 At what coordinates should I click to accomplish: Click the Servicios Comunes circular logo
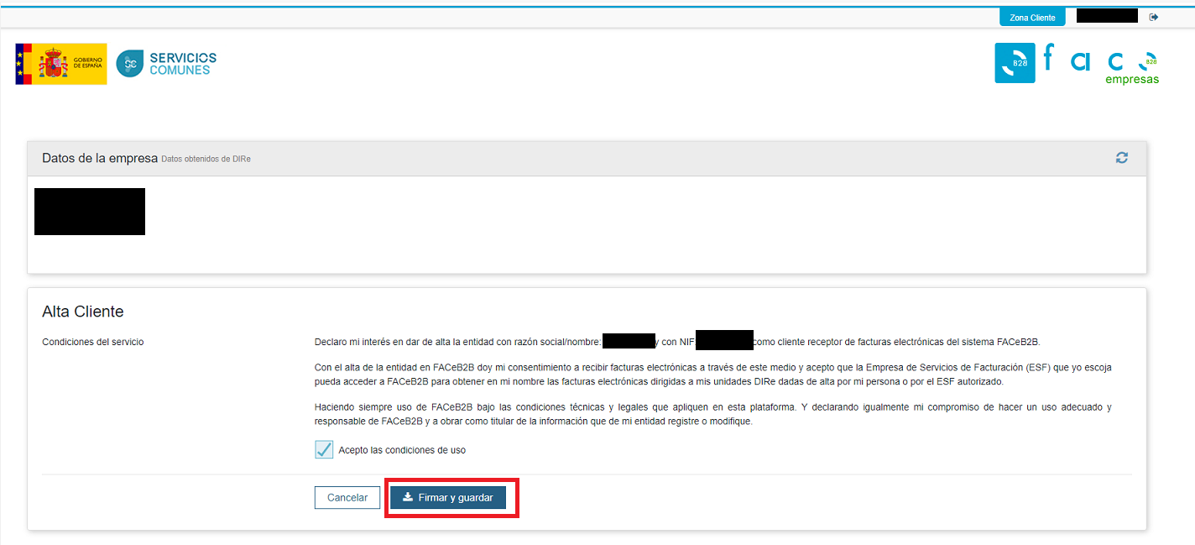pos(132,63)
